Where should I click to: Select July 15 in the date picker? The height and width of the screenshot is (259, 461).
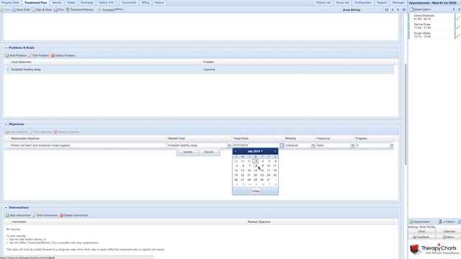point(256,171)
